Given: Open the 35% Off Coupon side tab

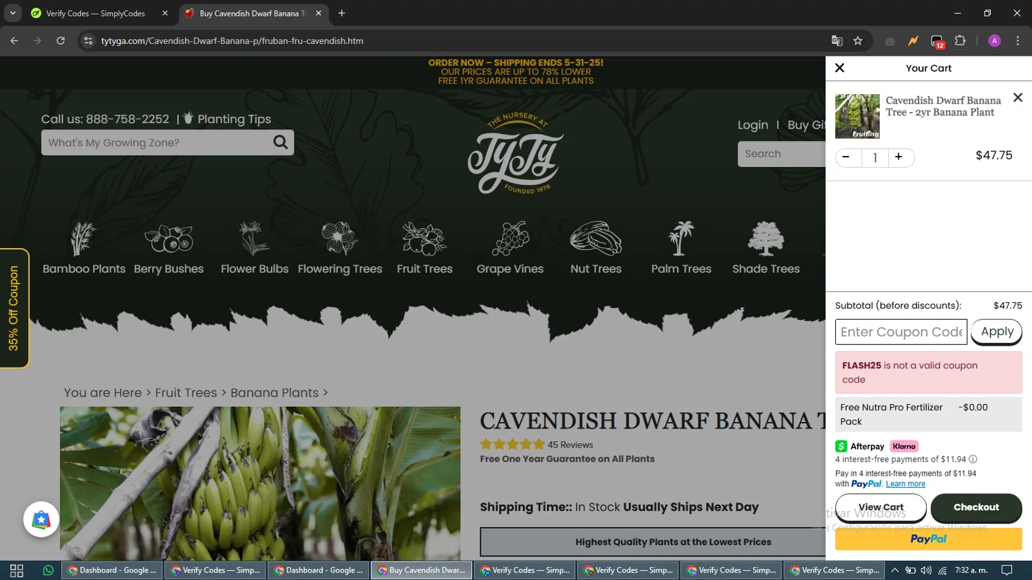Looking at the screenshot, I should pyautogui.click(x=14, y=308).
